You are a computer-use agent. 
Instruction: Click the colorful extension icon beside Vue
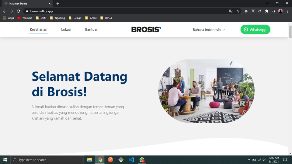(x=260, y=11)
